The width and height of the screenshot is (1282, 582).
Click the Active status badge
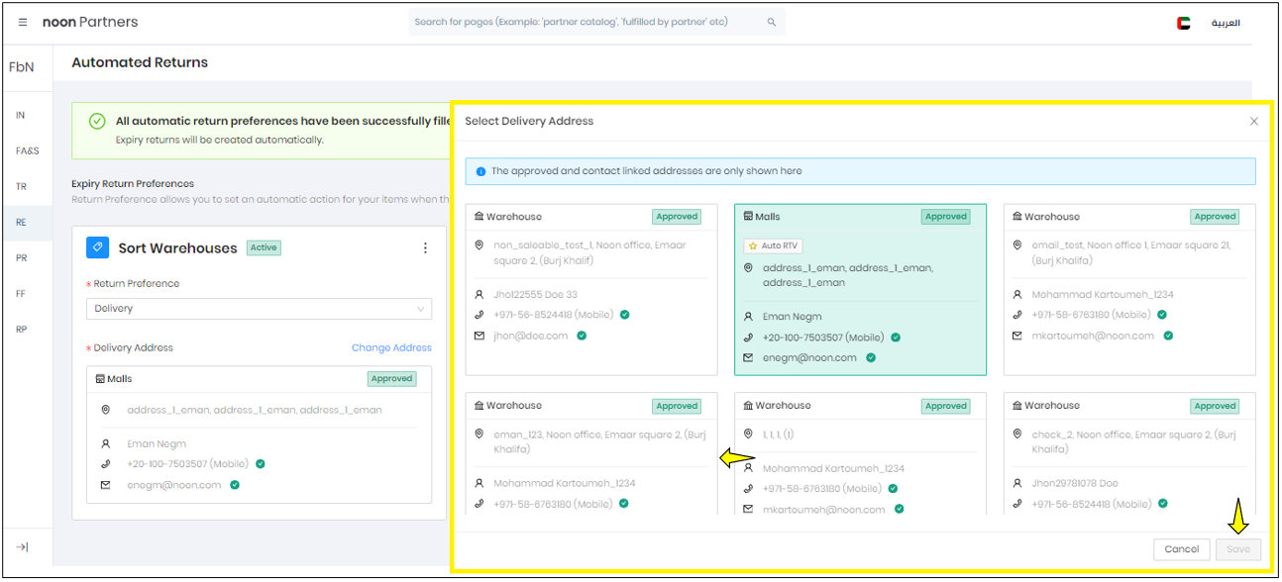pyautogui.click(x=264, y=247)
